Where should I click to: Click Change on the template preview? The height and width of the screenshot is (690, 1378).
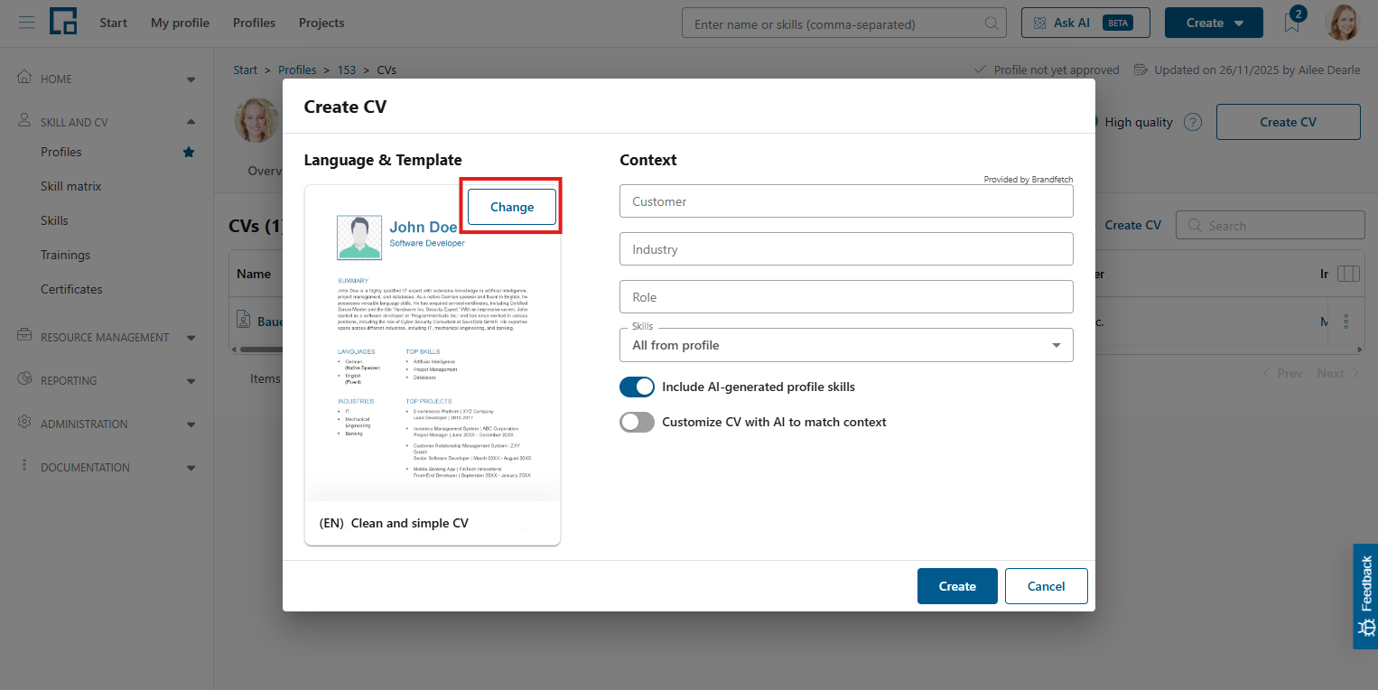[512, 207]
